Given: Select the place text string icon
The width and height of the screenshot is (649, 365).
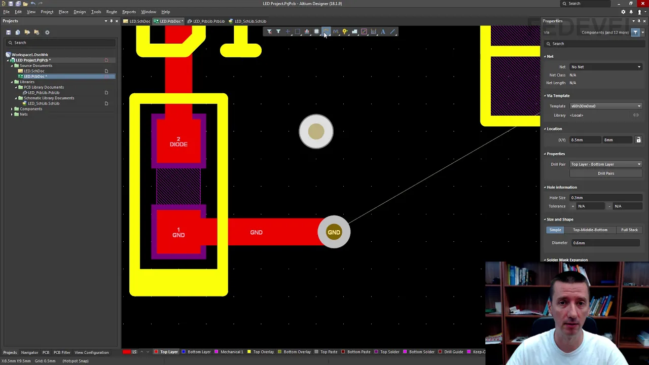Looking at the screenshot, I should click(x=383, y=32).
